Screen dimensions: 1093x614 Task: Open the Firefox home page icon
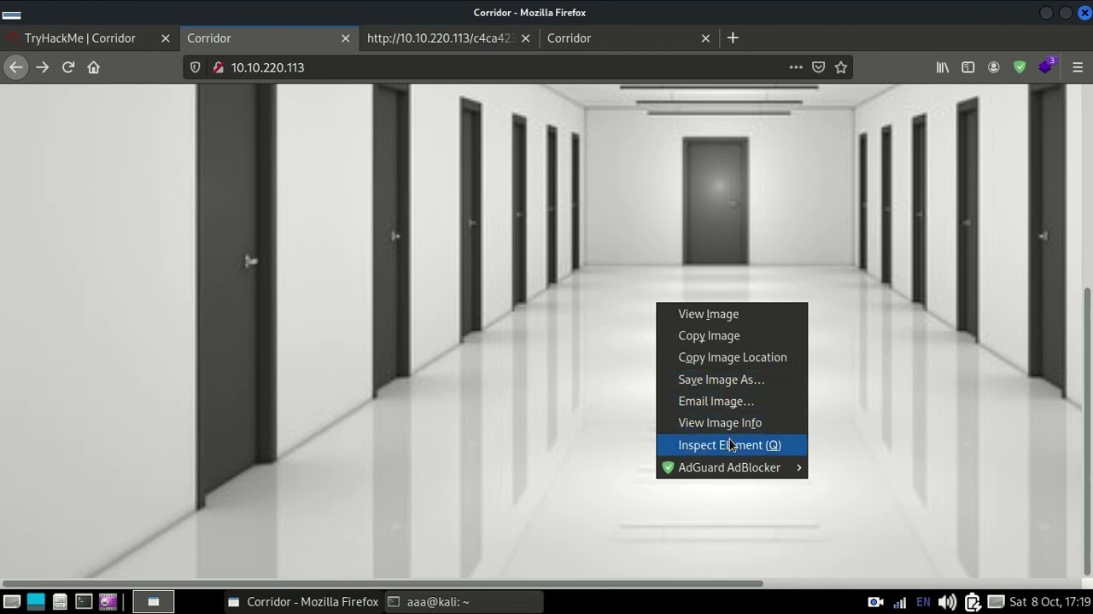[94, 67]
